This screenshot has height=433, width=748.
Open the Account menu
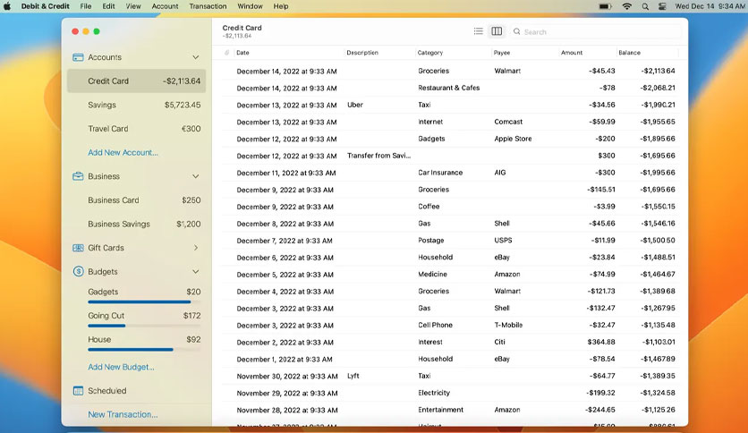click(x=165, y=6)
